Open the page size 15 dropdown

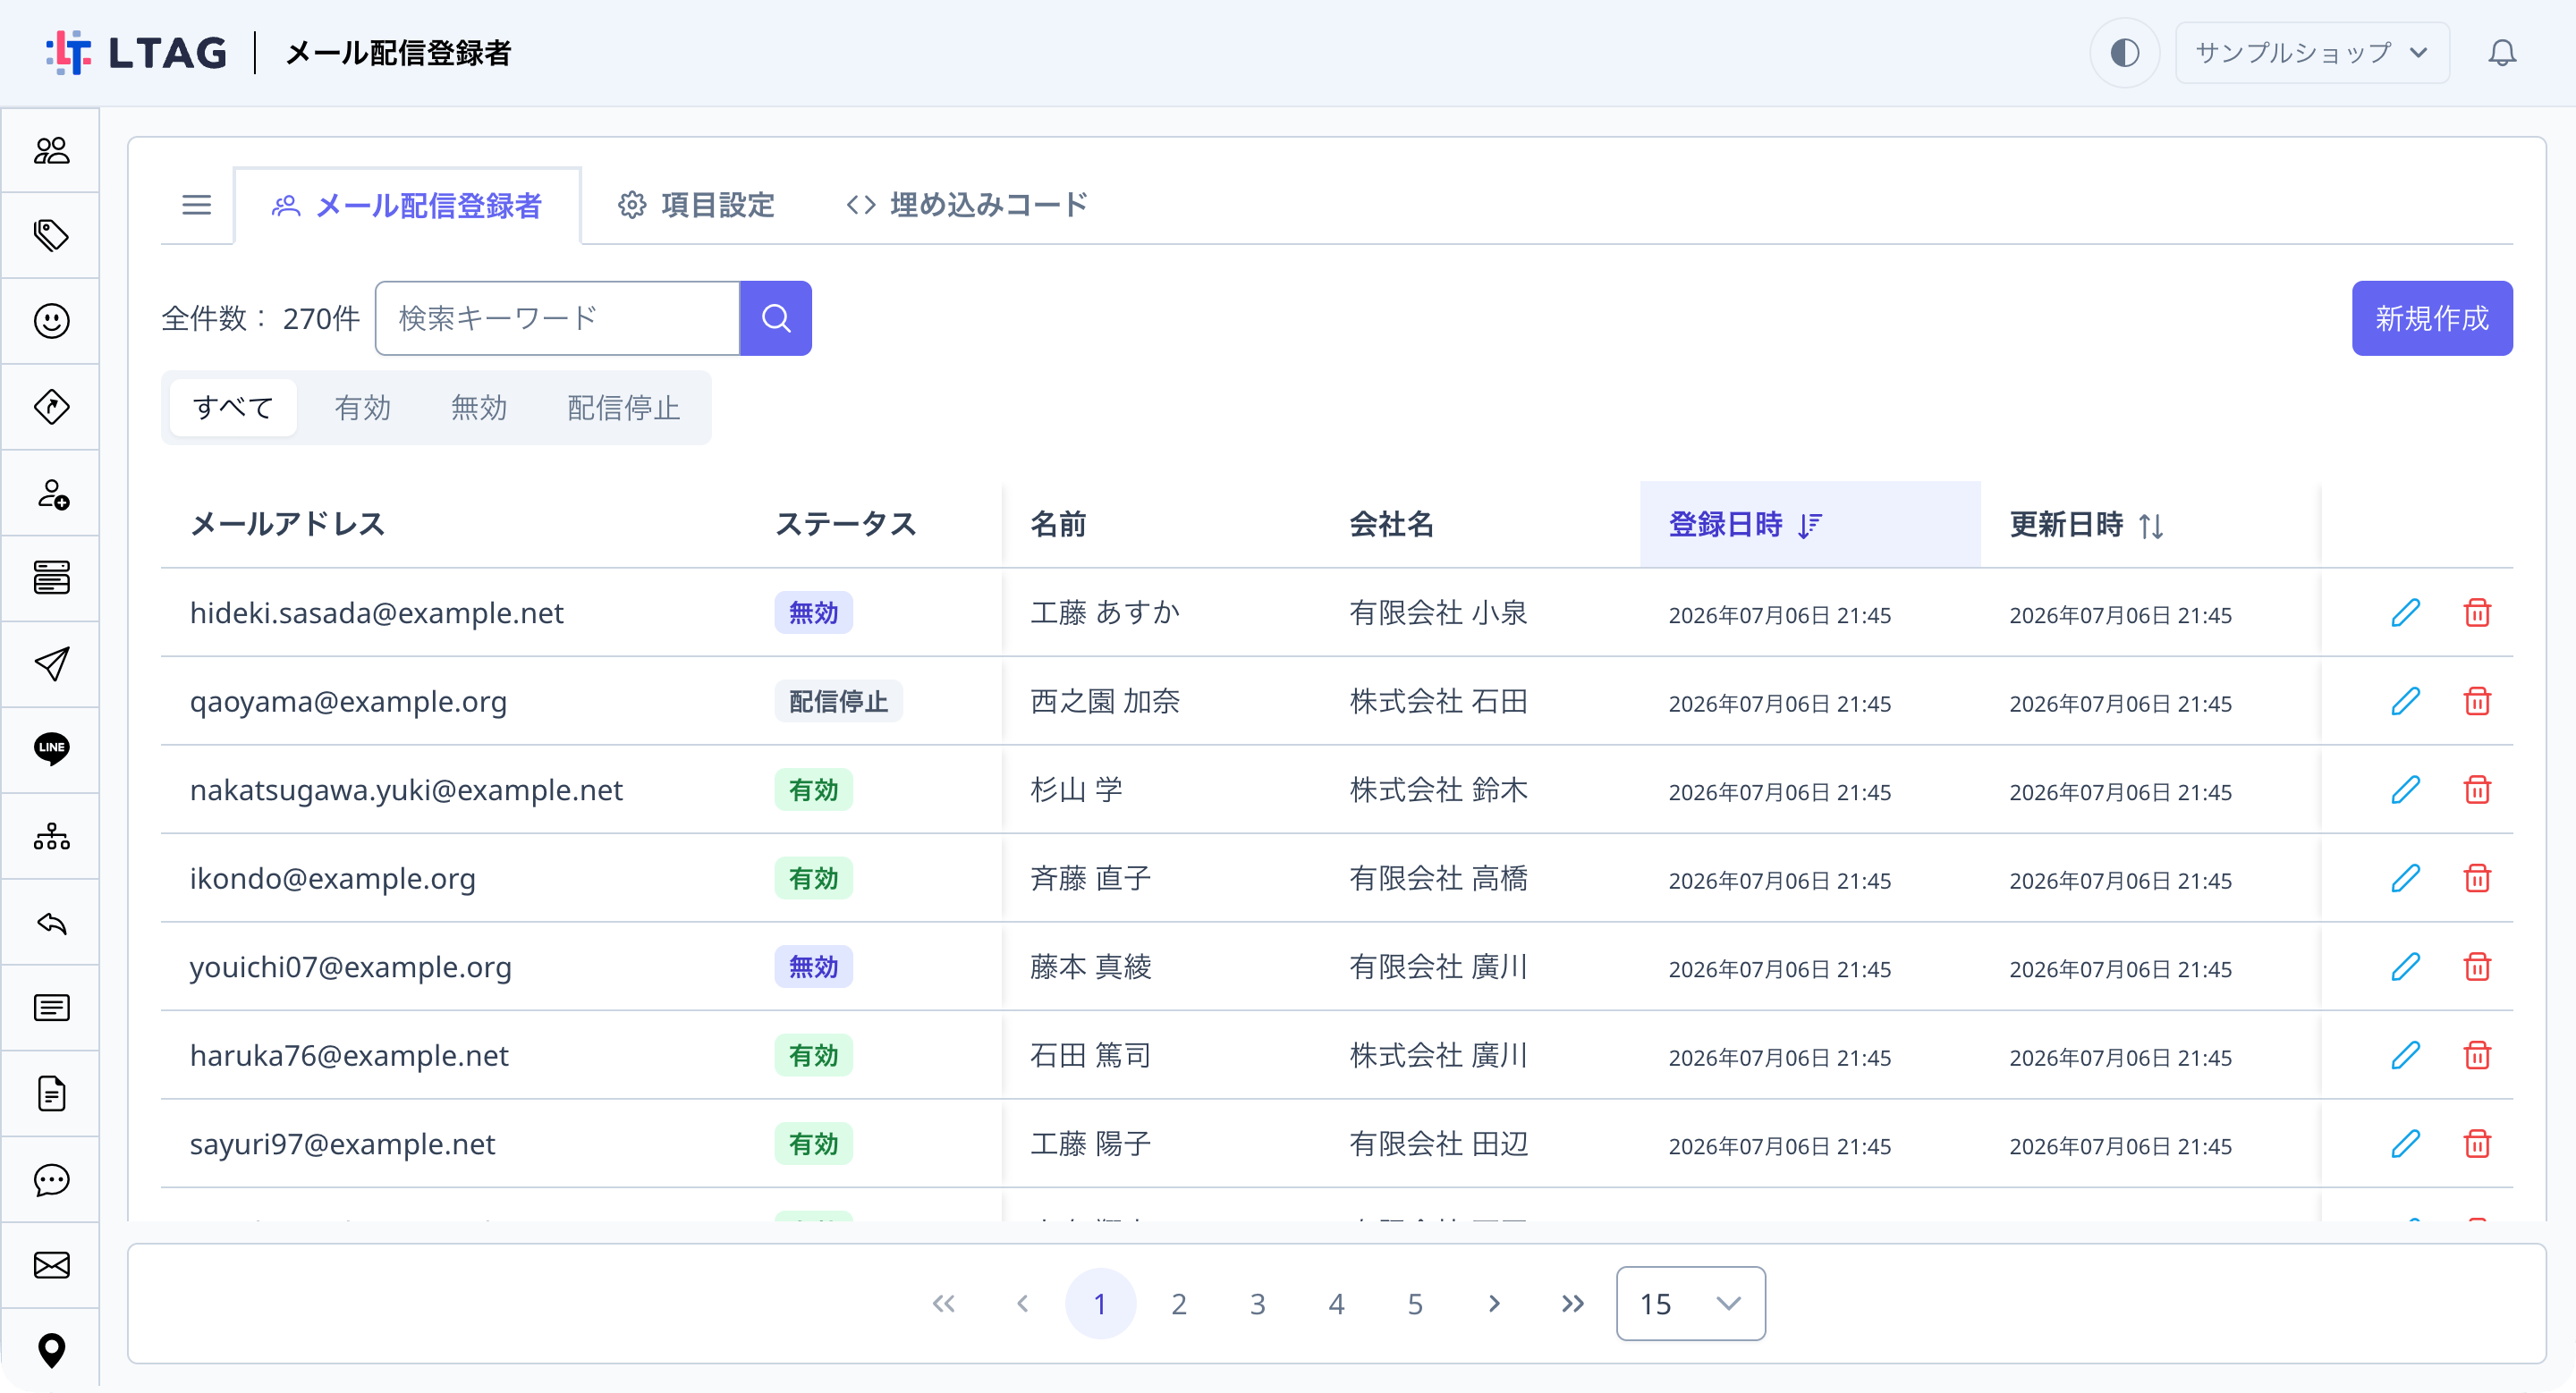click(1690, 1303)
